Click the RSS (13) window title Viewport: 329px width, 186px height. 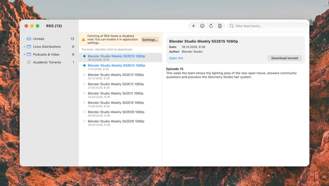[x=54, y=26]
